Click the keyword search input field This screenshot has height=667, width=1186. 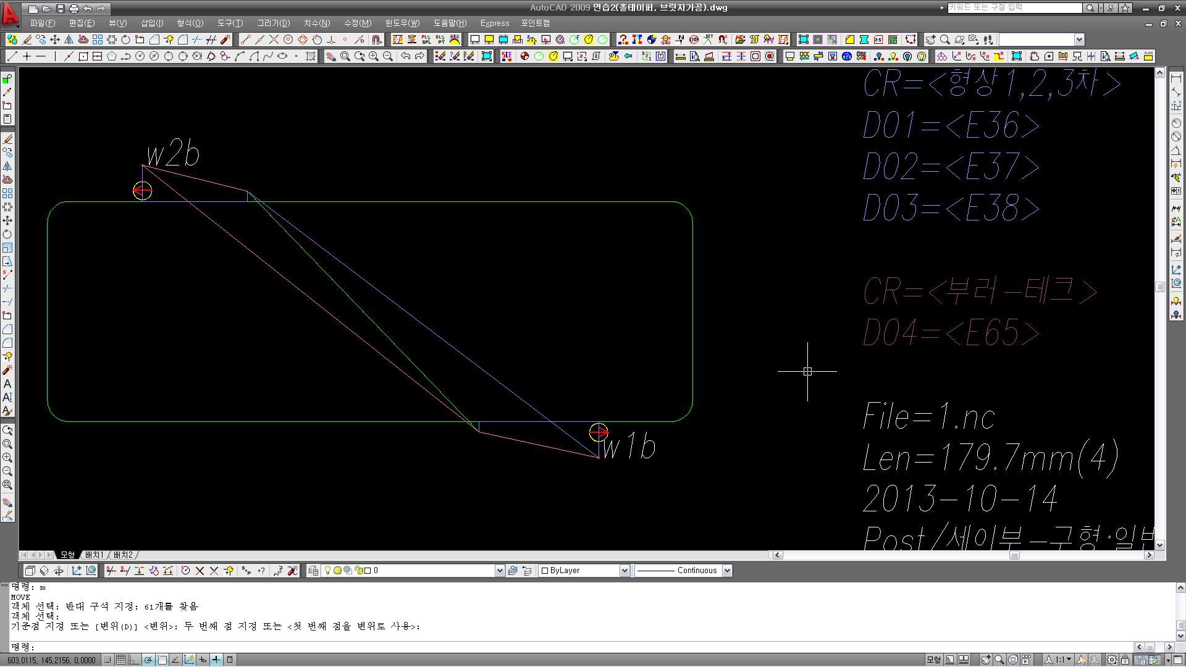pos(1014,7)
